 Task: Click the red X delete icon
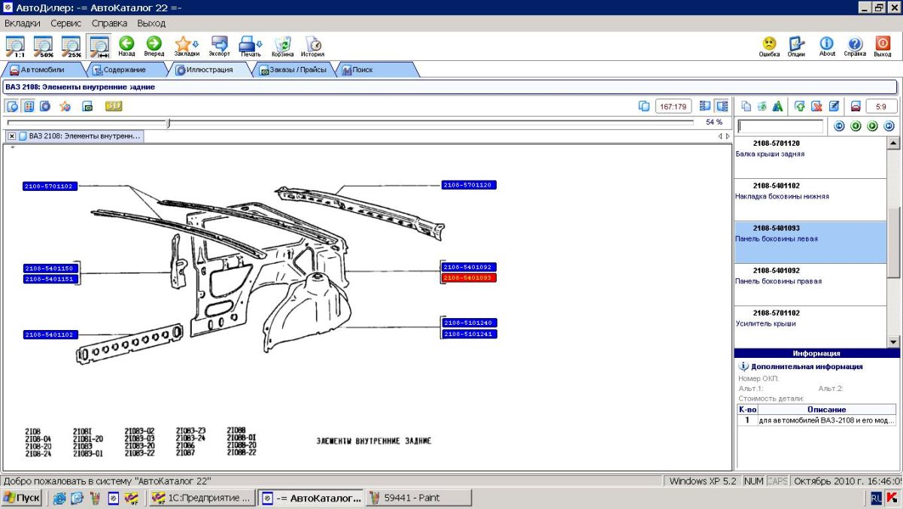tap(816, 106)
